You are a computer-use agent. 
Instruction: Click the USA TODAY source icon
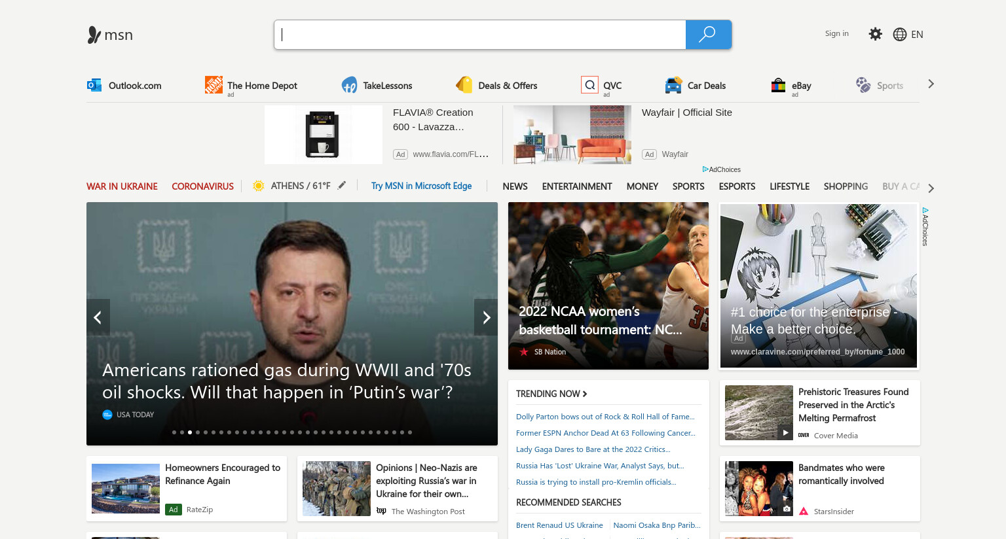(107, 415)
